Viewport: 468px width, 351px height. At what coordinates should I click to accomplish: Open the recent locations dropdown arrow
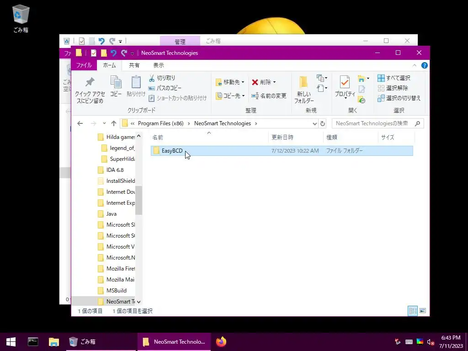(x=104, y=123)
